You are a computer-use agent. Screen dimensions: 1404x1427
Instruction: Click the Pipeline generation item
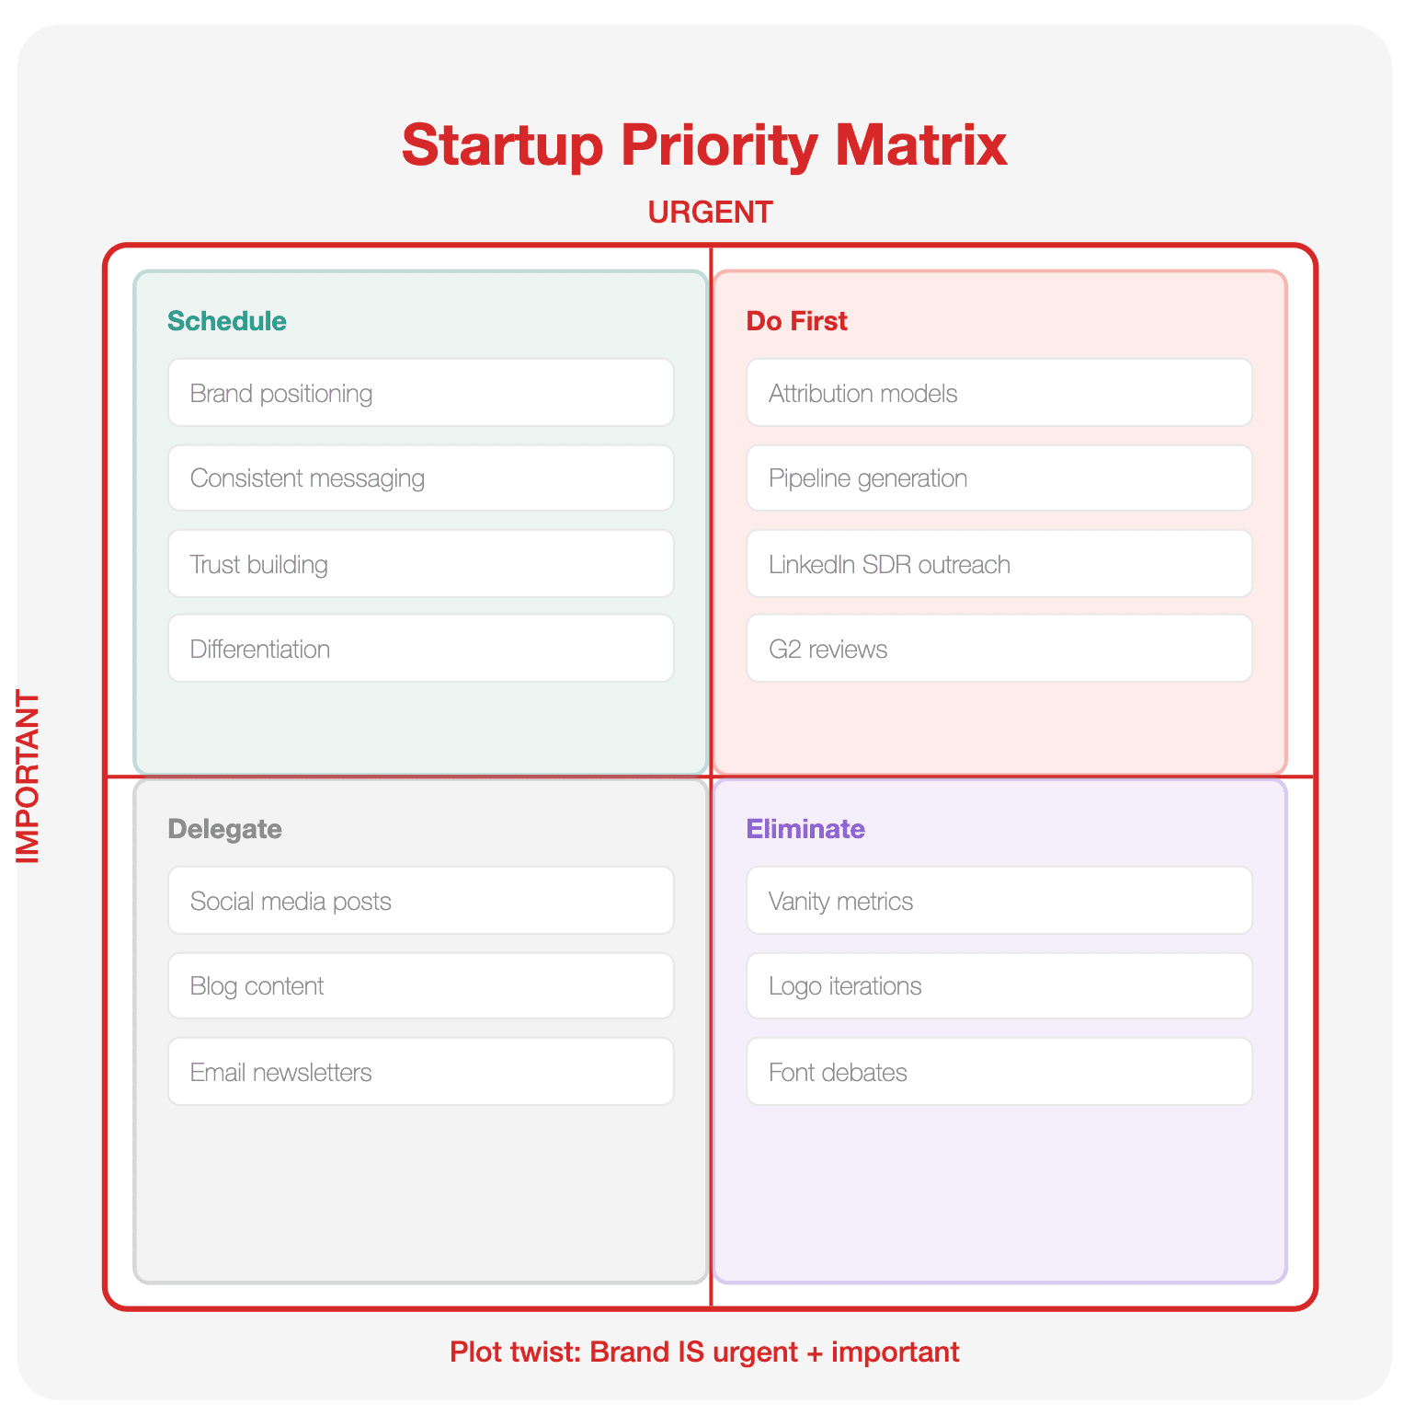point(999,478)
